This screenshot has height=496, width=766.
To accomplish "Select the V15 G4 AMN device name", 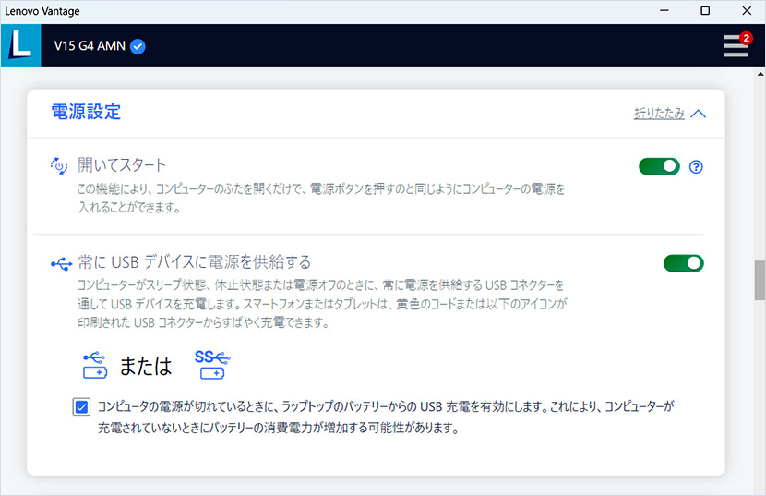I will click(90, 46).
